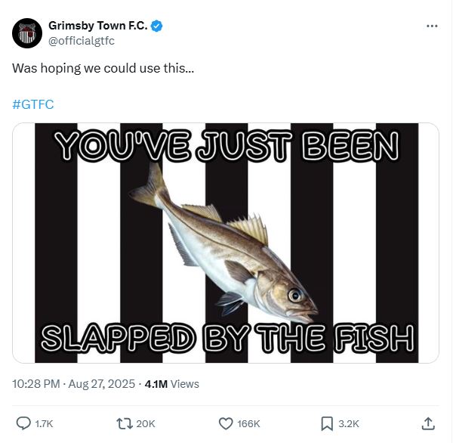Click the reply speech bubble icon
Image resolution: width=453 pixels, height=443 pixels.
(23, 423)
